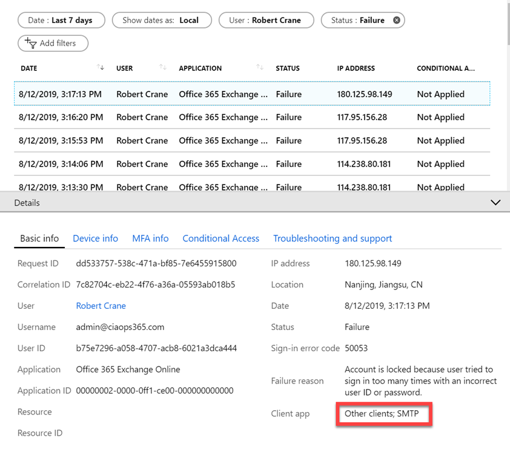Sort by the User column arrows
This screenshot has height=466, width=510.
tap(162, 67)
